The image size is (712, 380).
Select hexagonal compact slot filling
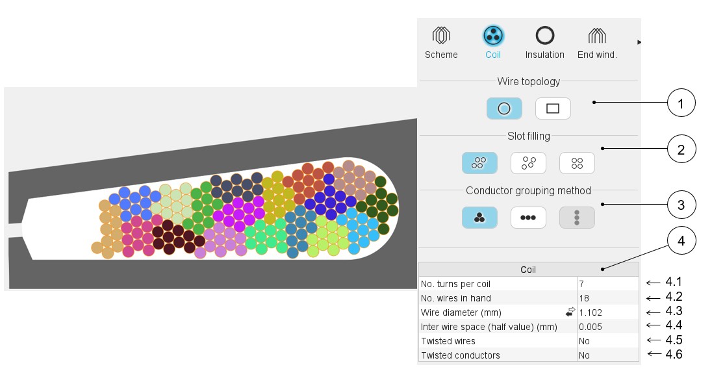(x=479, y=163)
